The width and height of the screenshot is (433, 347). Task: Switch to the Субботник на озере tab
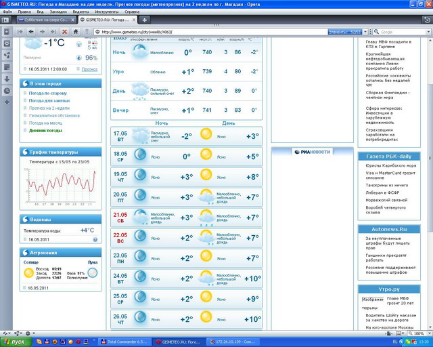click(x=45, y=20)
